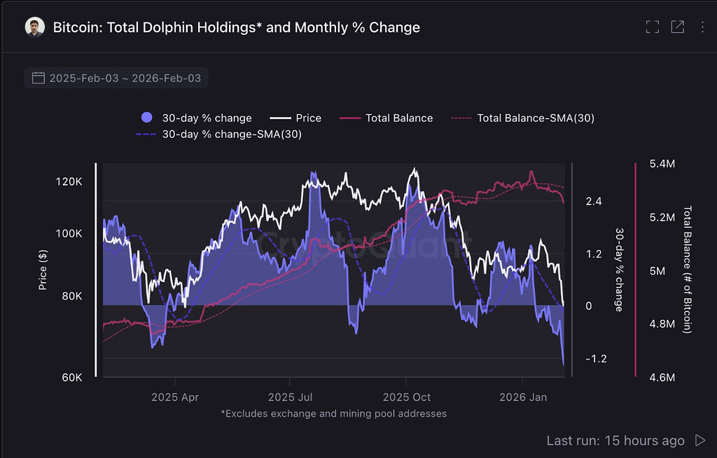Click the Price ($) axis title
The height and width of the screenshot is (458, 717).
43,270
